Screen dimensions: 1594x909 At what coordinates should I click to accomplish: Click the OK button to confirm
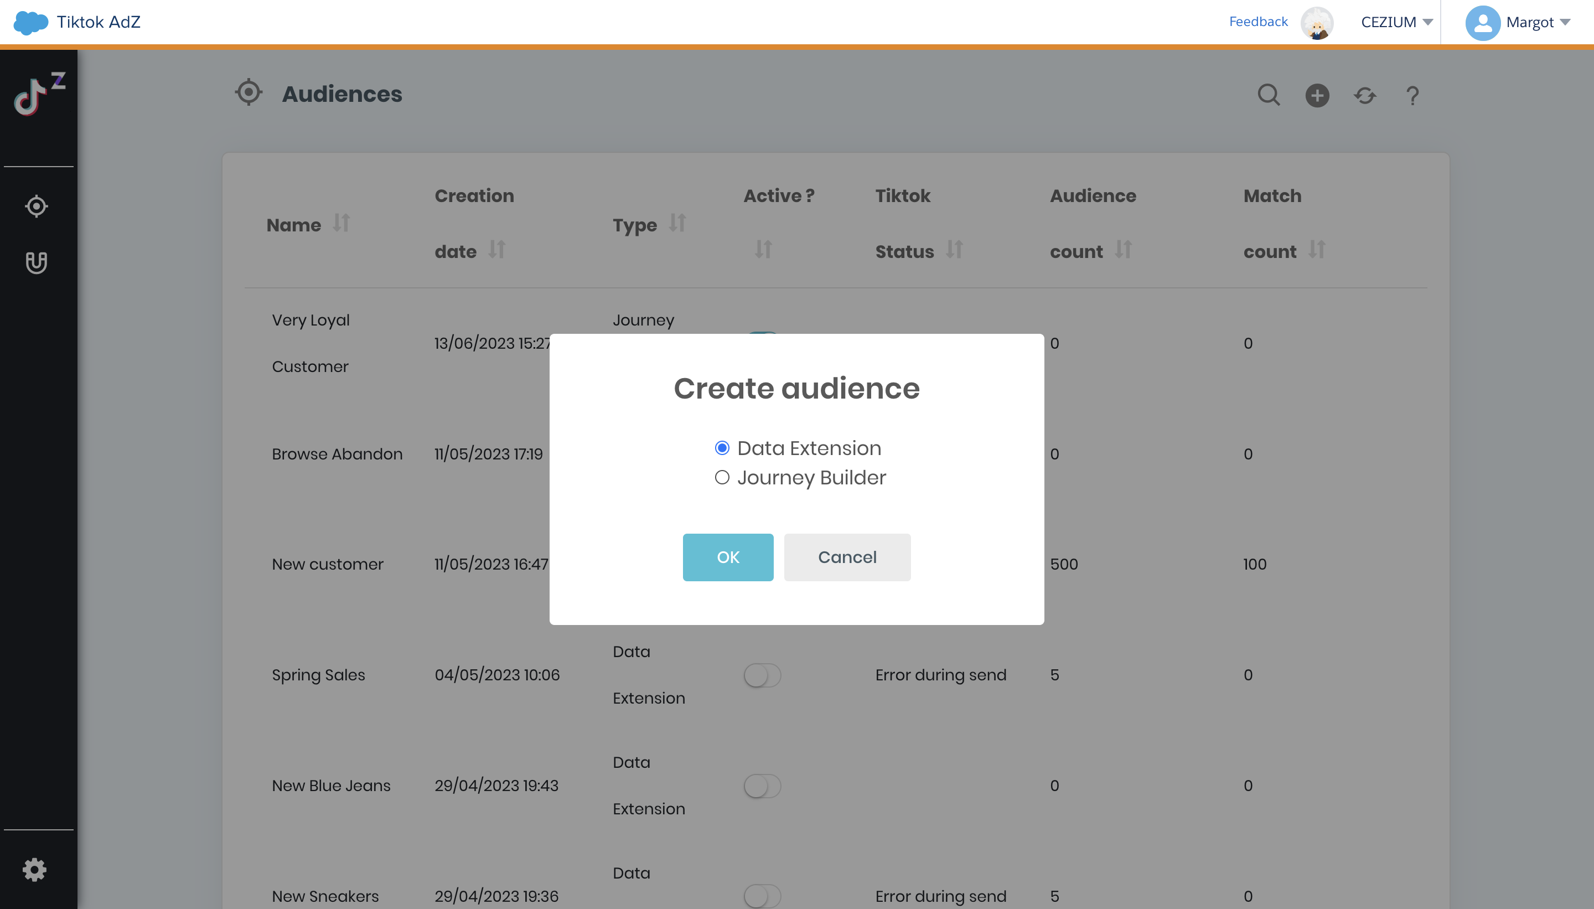click(x=727, y=557)
